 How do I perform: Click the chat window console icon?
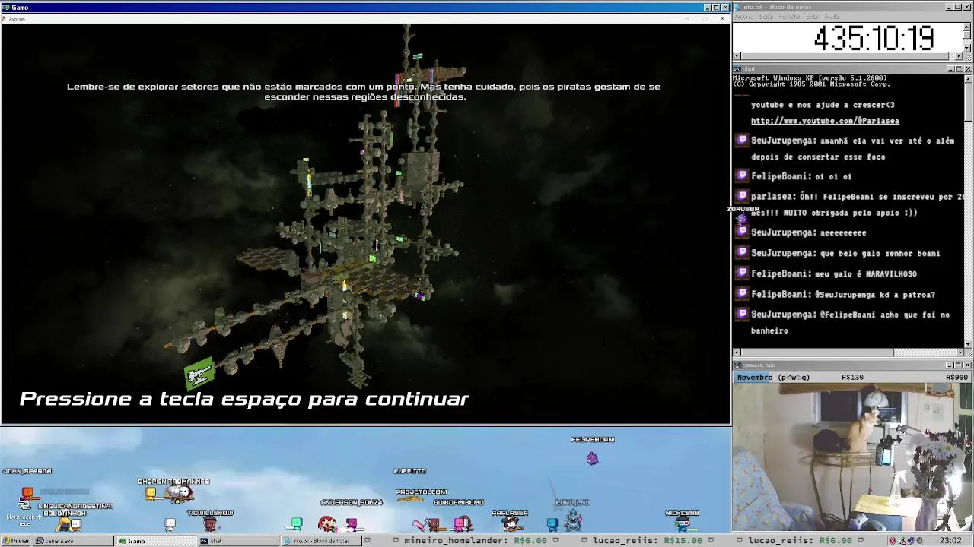(737, 69)
